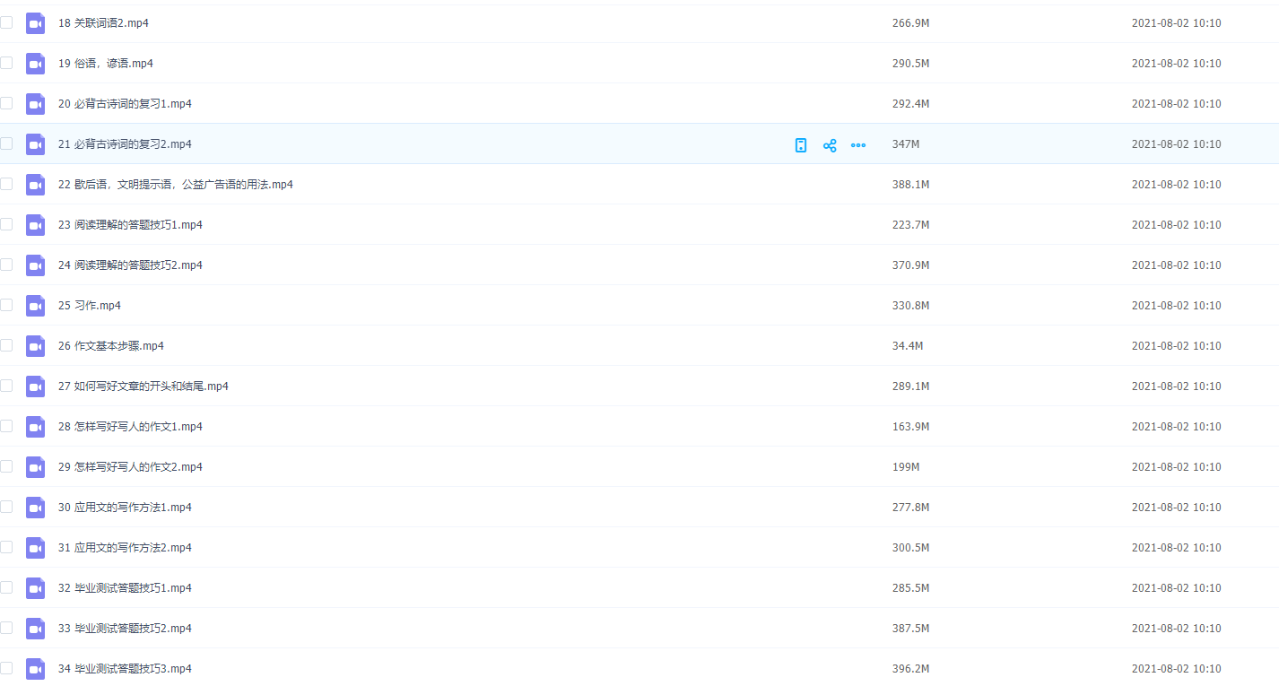Click the video icon beside 18 关联词语2.mp4
This screenshot has height=686, width=1279.
point(35,23)
